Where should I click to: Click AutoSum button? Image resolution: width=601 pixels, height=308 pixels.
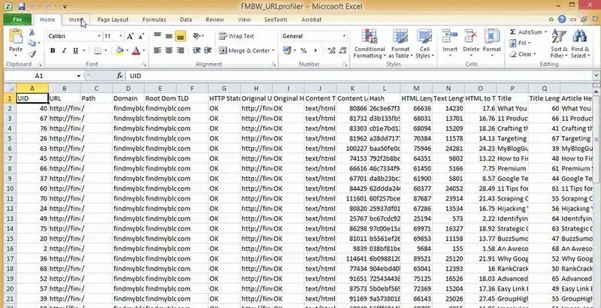point(525,32)
